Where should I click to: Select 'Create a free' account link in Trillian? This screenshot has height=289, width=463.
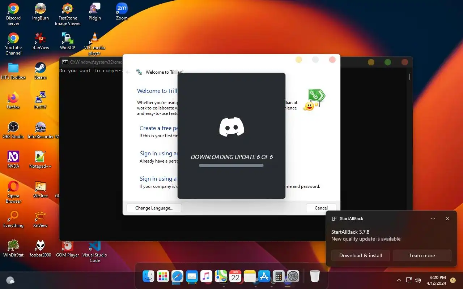[x=158, y=128]
